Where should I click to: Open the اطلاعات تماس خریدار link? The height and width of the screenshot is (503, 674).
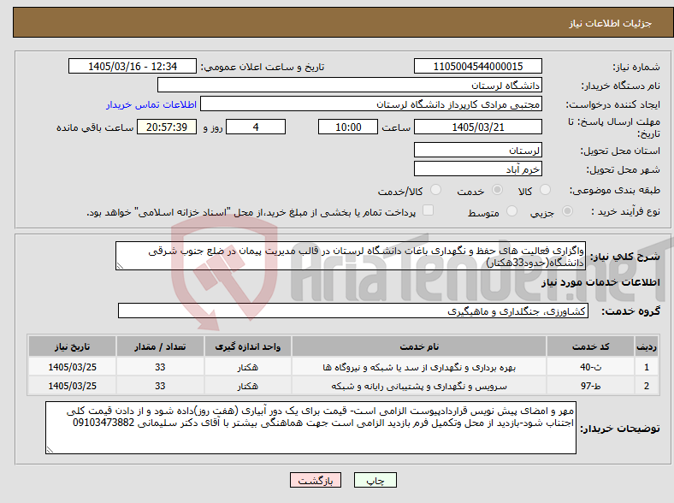tap(151, 104)
